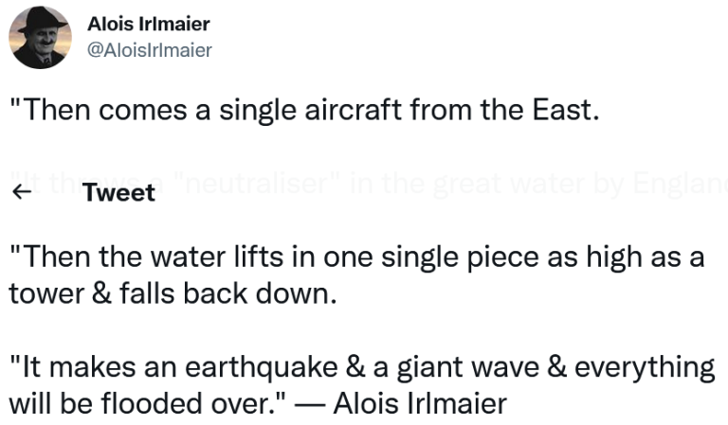Open the bold Alois Irlmaier display name

(x=149, y=24)
